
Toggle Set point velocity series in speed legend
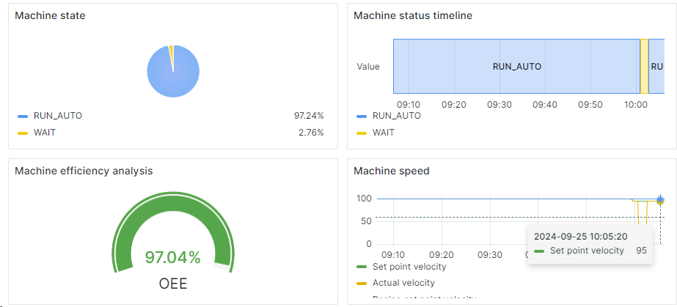[x=409, y=267]
